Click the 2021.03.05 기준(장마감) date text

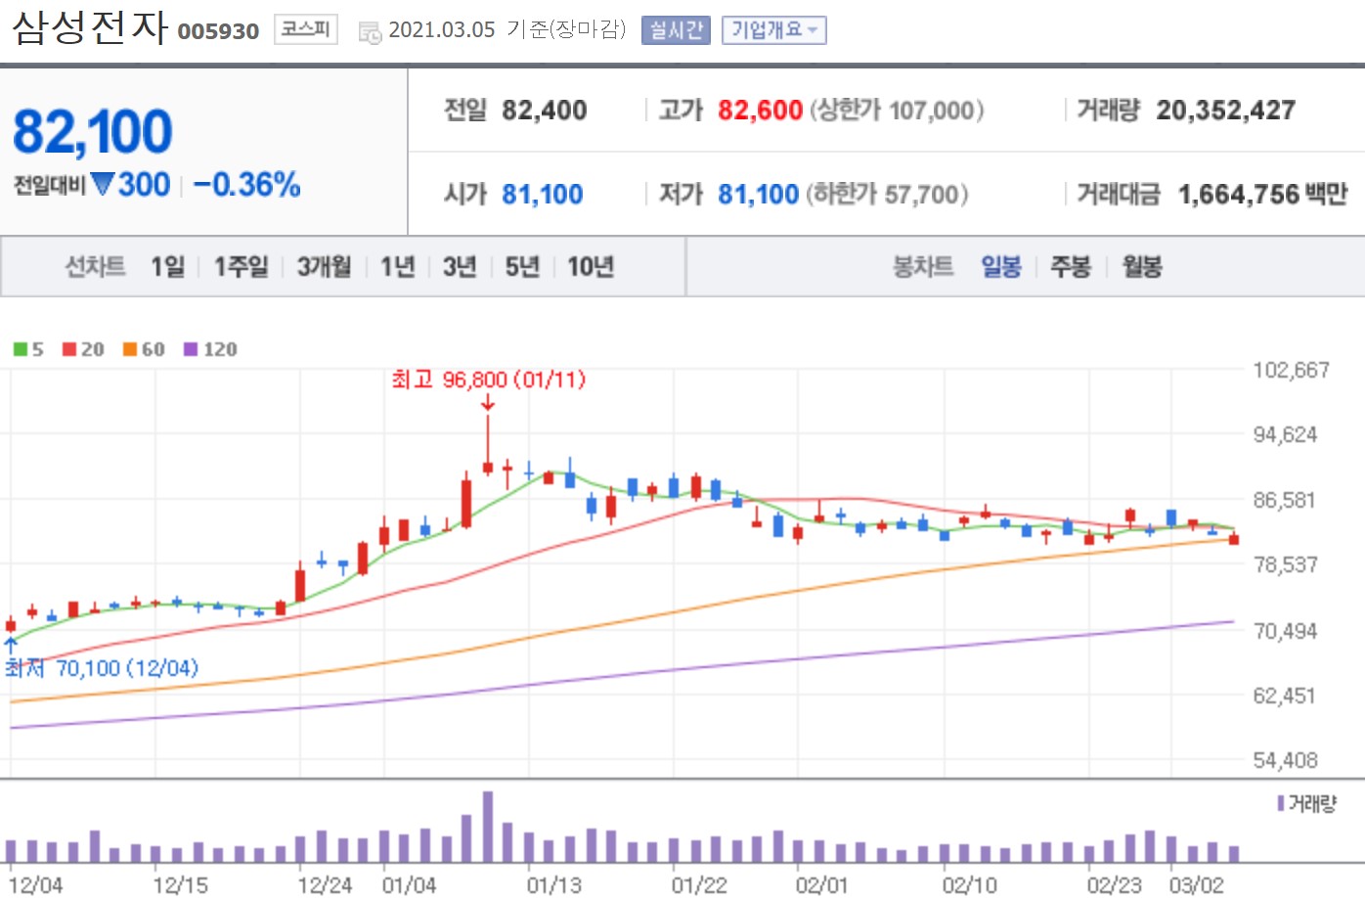coord(506,29)
